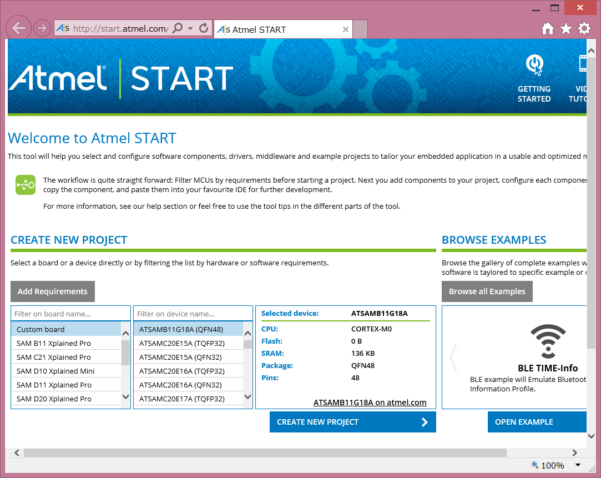The image size is (601, 478).
Task: Close the Atmel START tab
Action: [345, 29]
